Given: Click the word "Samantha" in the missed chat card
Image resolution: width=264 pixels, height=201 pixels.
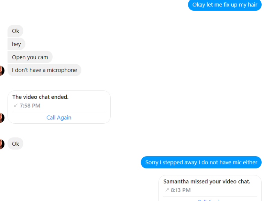Looking at the screenshot, I should [x=175, y=181].
